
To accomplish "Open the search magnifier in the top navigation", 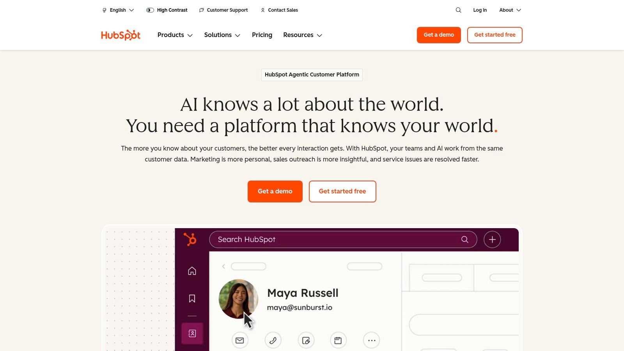I will 458,10.
